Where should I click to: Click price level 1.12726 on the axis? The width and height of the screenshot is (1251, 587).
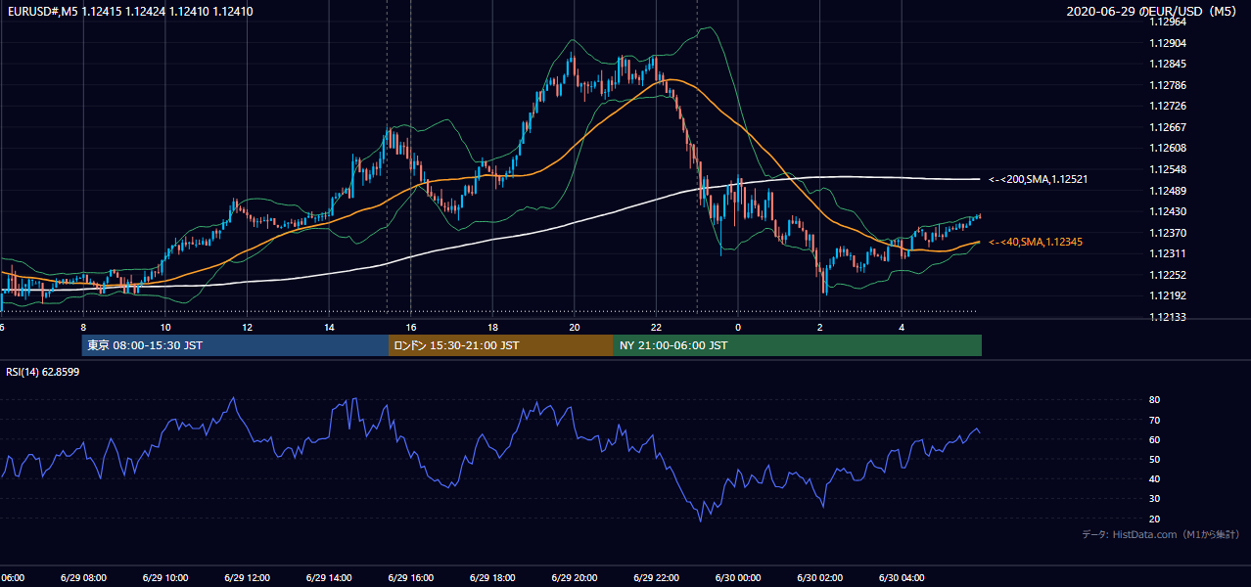pos(1167,106)
